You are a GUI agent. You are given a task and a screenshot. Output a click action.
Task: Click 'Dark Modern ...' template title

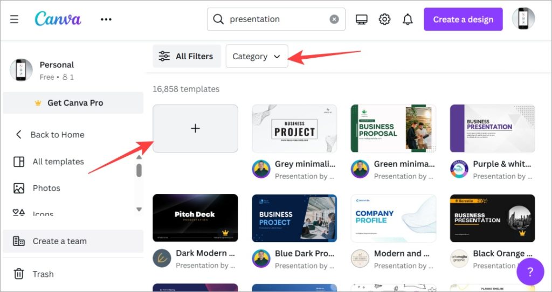pyautogui.click(x=205, y=253)
